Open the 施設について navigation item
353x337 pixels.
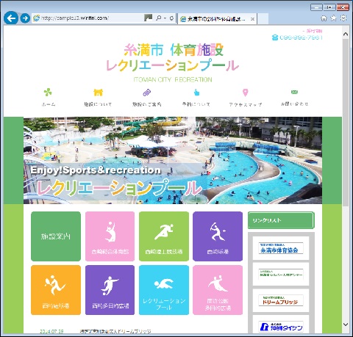98,104
